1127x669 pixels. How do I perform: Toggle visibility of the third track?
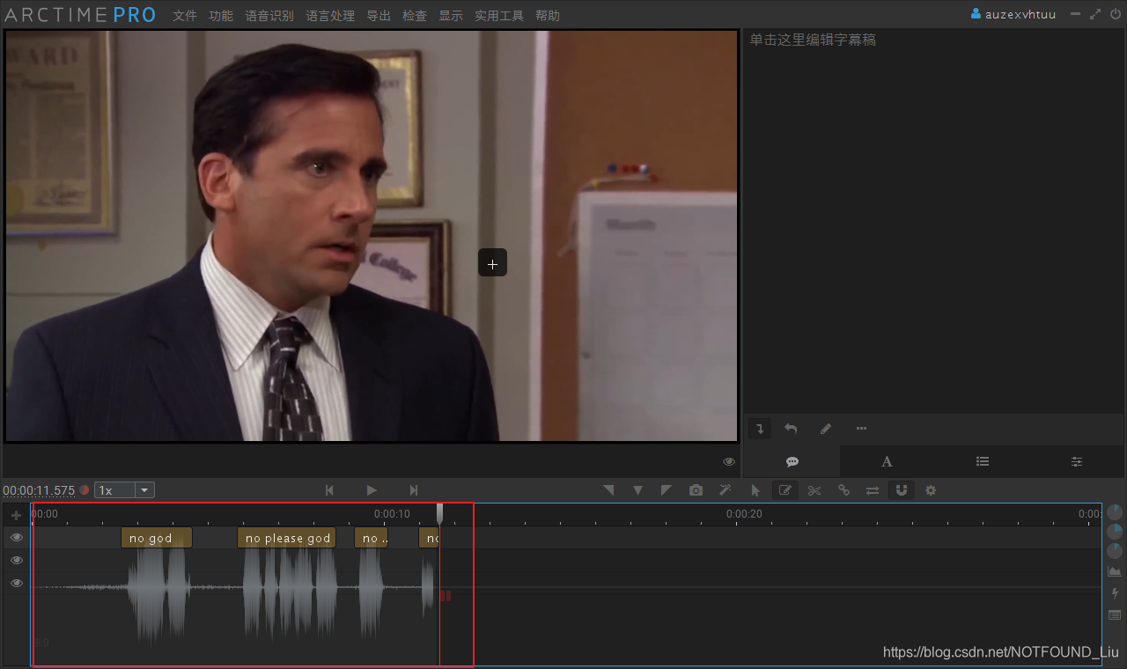17,583
